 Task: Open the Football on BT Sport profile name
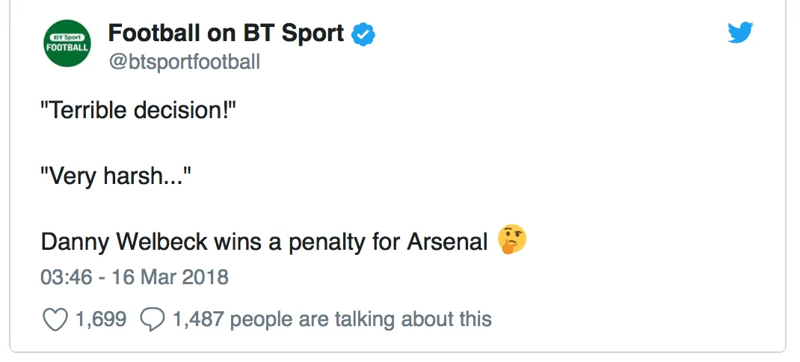pyautogui.click(x=226, y=34)
